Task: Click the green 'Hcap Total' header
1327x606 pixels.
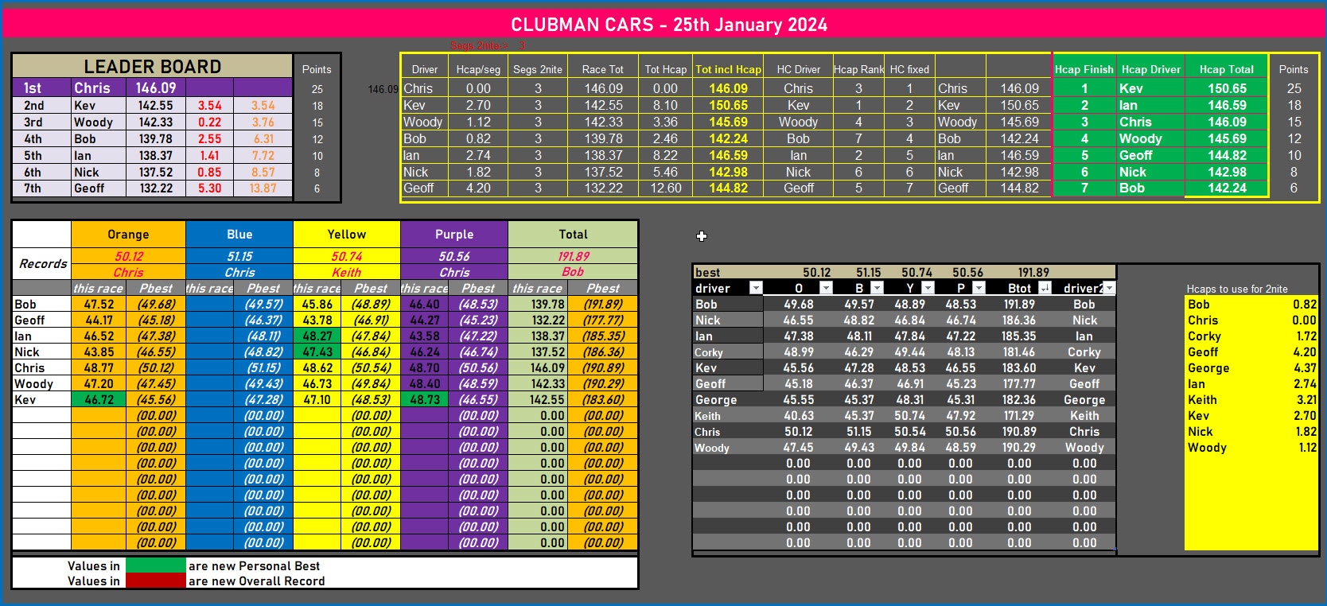Action: [1226, 69]
